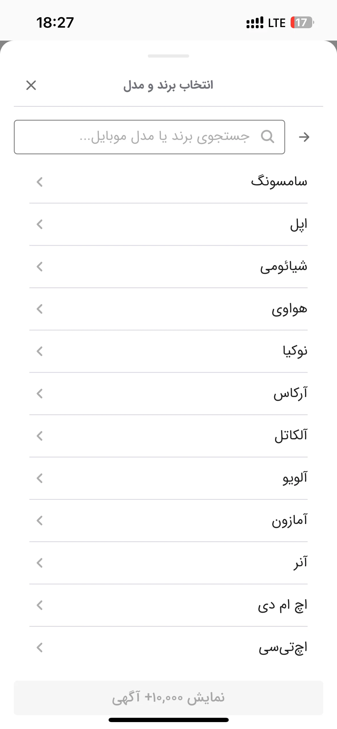Expand the شیائومی brand chevron
This screenshot has width=337, height=729.
(x=40, y=267)
